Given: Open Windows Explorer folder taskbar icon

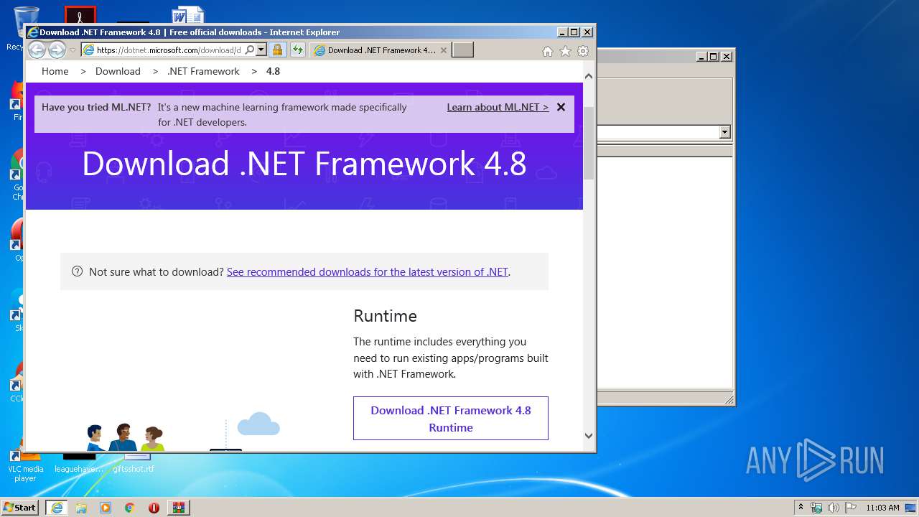Looking at the screenshot, I should tap(81, 508).
